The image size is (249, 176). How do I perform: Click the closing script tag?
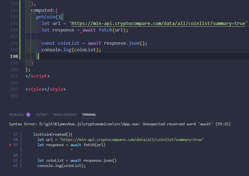pyautogui.click(x=38, y=76)
